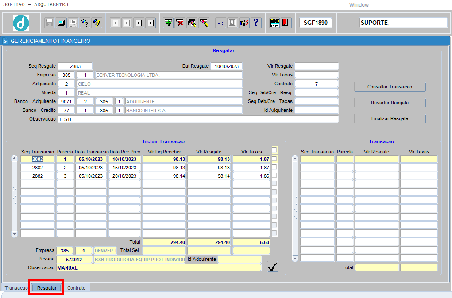Click the undo arrow icon

pyautogui.click(x=220, y=23)
